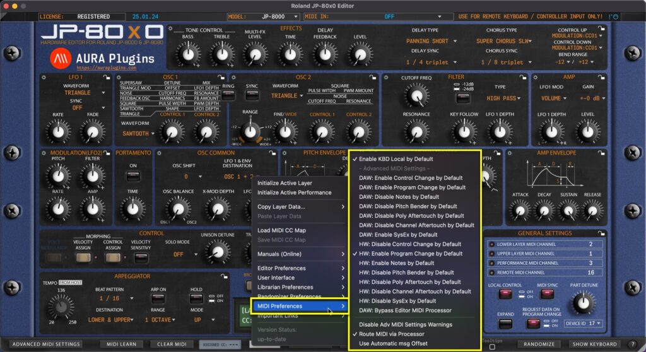The height and width of the screenshot is (352, 646).
Task: Toggle the Arpeggiator Hold button
Action: click(196, 298)
